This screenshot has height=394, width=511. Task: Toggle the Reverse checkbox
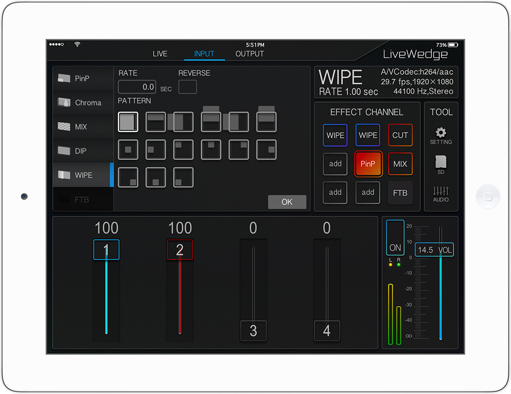tap(188, 87)
